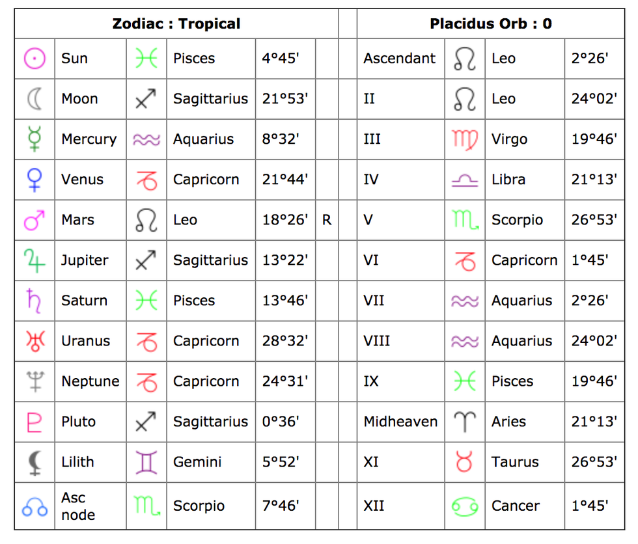Click the Venus symbol icon
638x544 pixels.
tap(35, 180)
